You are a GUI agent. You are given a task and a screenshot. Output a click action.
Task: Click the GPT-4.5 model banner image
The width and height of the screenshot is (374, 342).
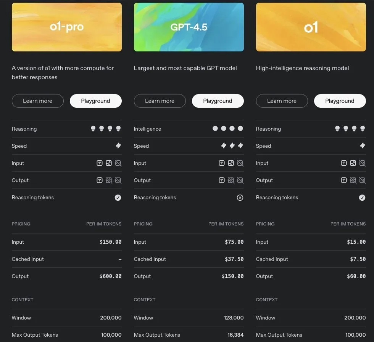(x=189, y=27)
